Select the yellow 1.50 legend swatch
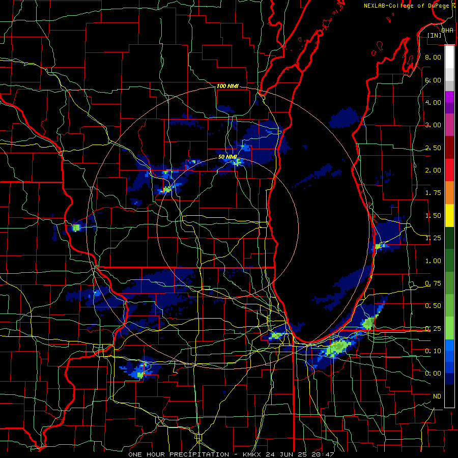Viewport: 458px width, 458px height. pos(449,215)
